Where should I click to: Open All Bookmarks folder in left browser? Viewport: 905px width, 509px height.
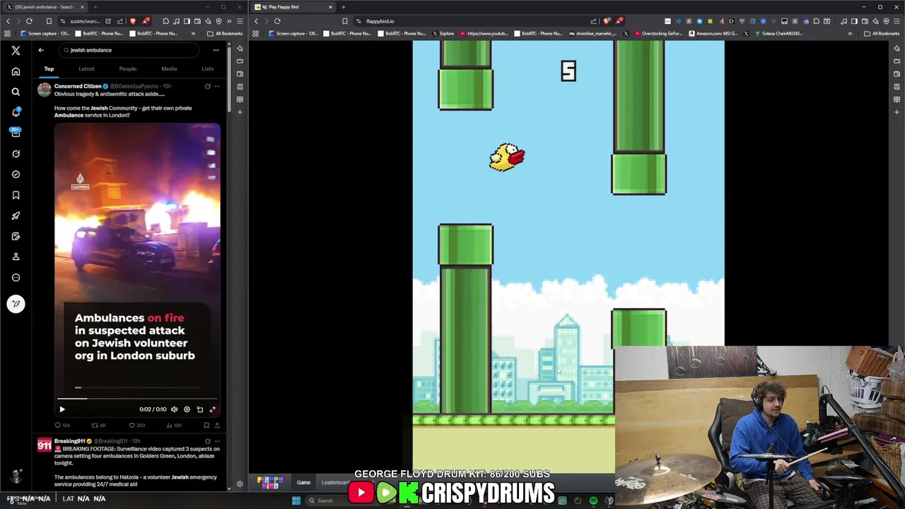click(224, 33)
